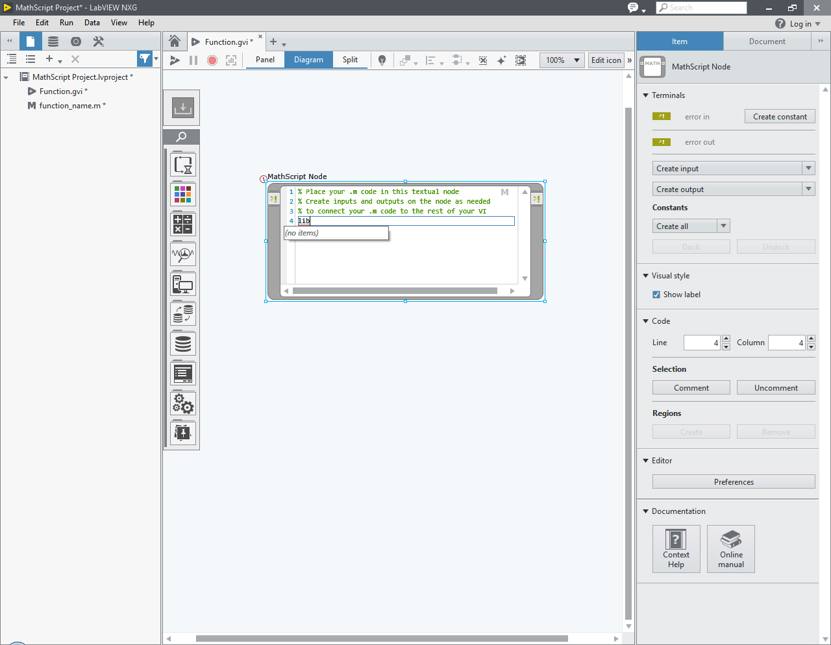Click the clean up diagram sparkle icon
The width and height of the screenshot is (831, 645).
tap(501, 60)
